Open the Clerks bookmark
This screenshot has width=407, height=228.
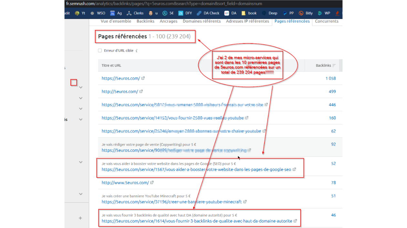[135, 13]
